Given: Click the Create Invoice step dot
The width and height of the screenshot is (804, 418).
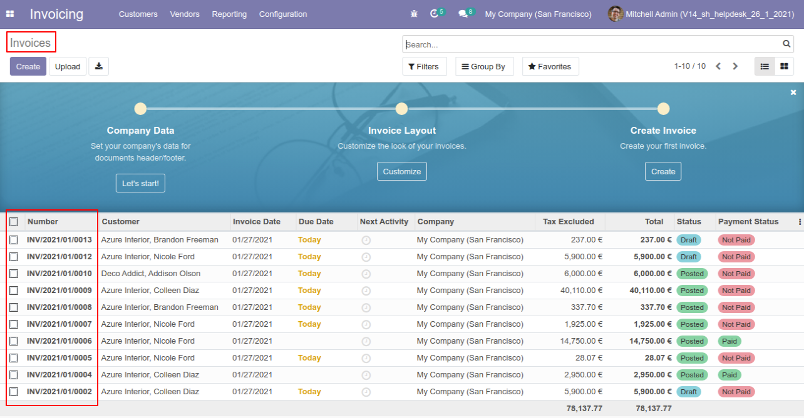Looking at the screenshot, I should click(x=664, y=109).
